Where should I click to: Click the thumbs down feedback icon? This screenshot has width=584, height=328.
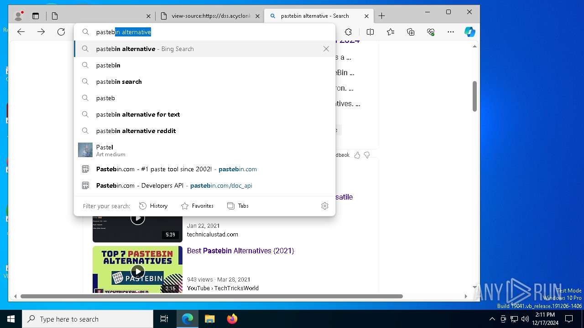(367, 155)
